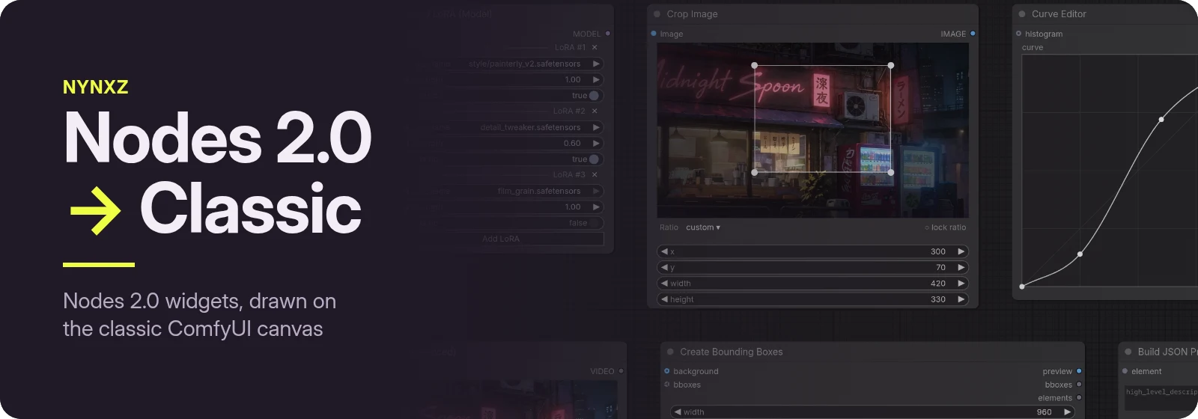Viewport: 1198px width, 419px height.
Task: Click the Crop Image node collapse dot
Action: [x=657, y=14]
